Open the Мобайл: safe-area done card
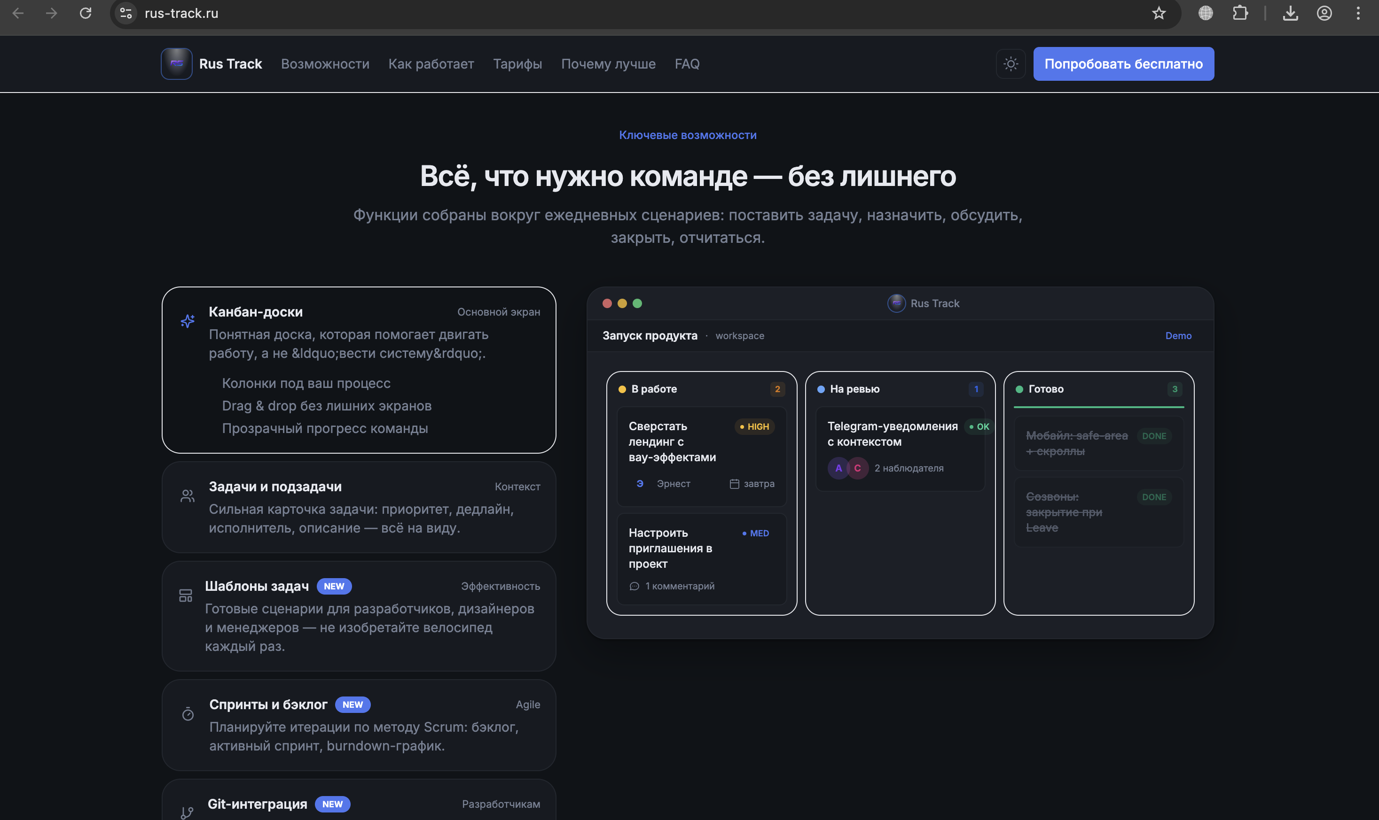 pos(1099,443)
